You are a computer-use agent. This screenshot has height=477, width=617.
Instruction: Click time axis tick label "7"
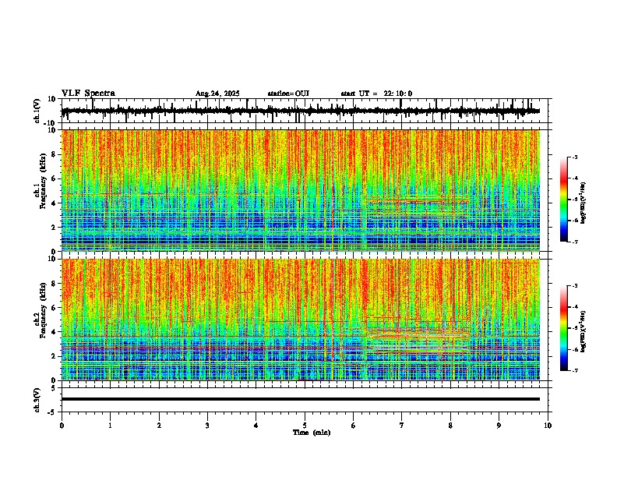click(x=402, y=426)
